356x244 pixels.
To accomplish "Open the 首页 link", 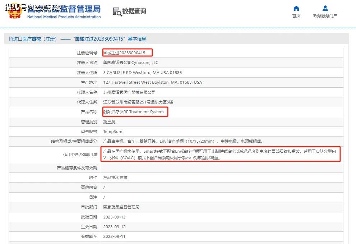I will point(296,16).
